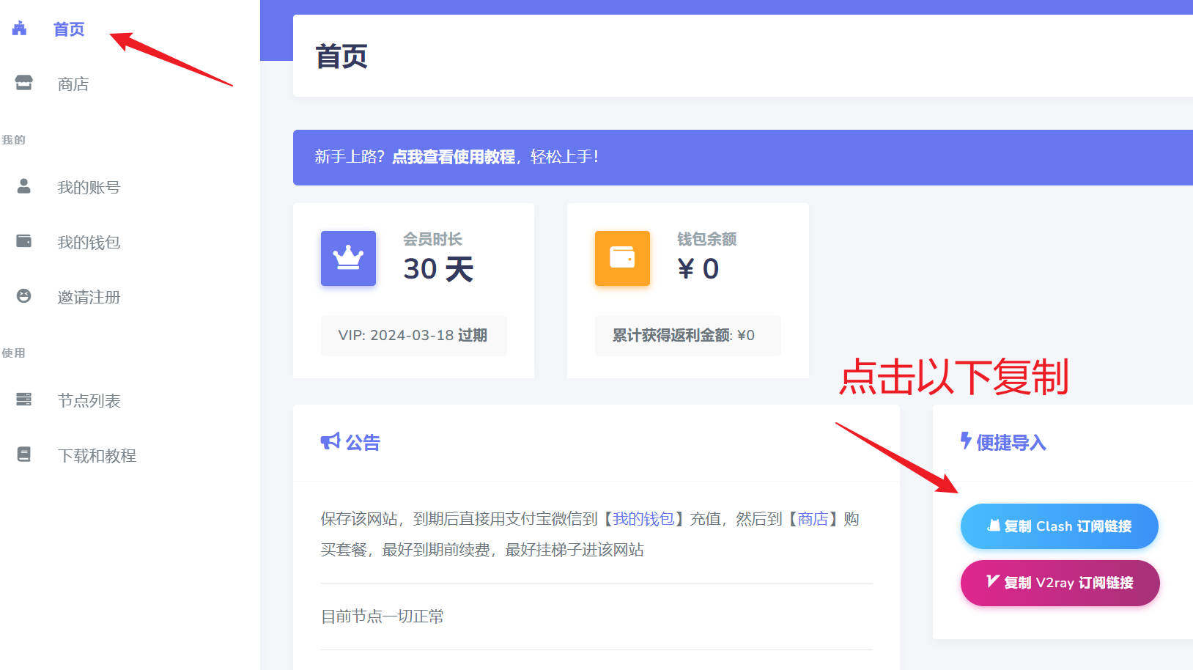Click the wallet icon beside 我的钱包
Image resolution: width=1193 pixels, height=670 pixels.
pyautogui.click(x=23, y=241)
